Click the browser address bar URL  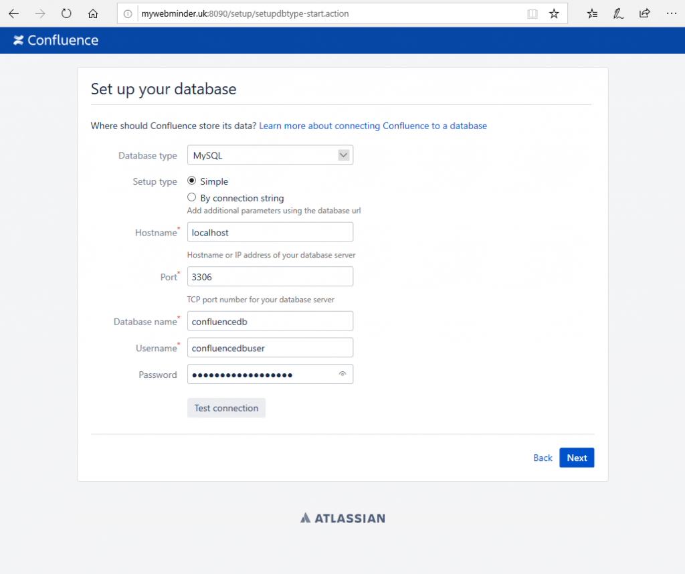(x=245, y=14)
